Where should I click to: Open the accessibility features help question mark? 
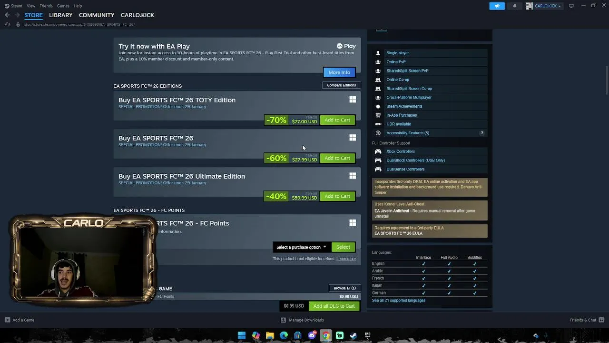481,133
